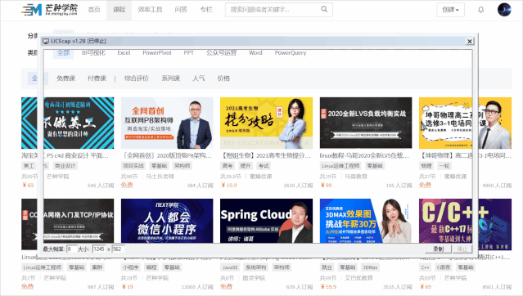
Task: Focus the search keyword input field
Action: pos(279,10)
